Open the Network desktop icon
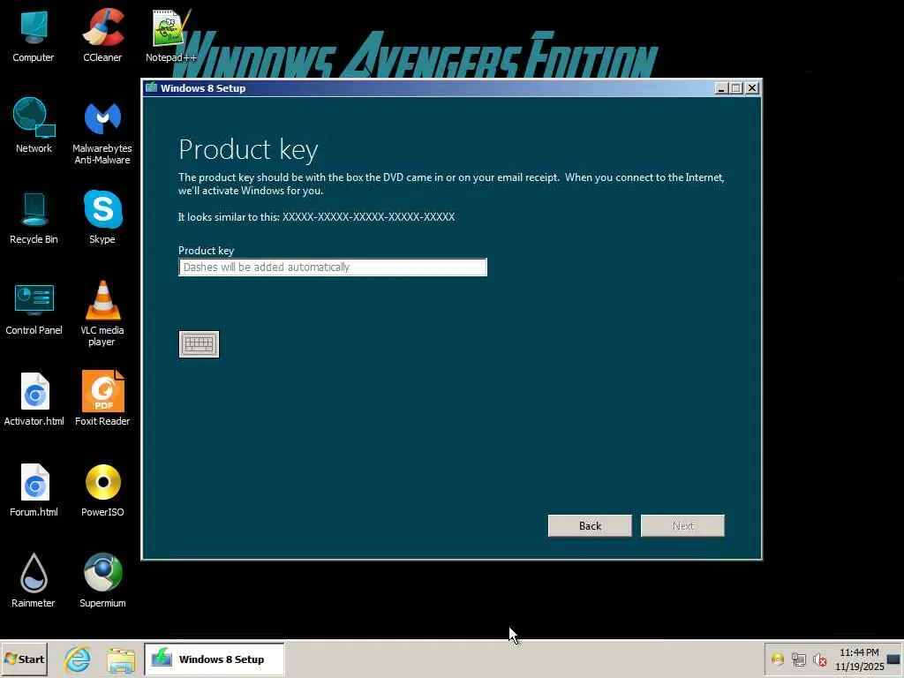The image size is (904, 678). pos(34,125)
